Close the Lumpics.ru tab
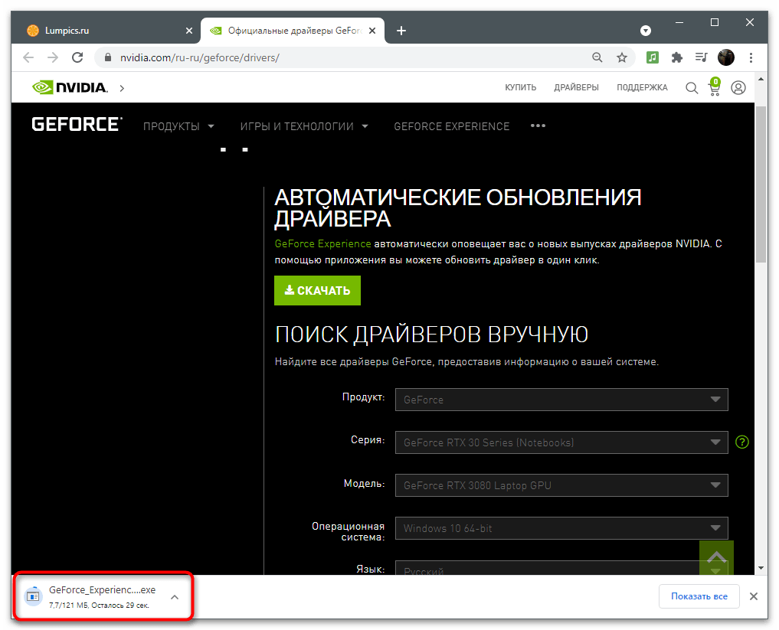Viewport: 779px width, 630px height. [x=188, y=31]
